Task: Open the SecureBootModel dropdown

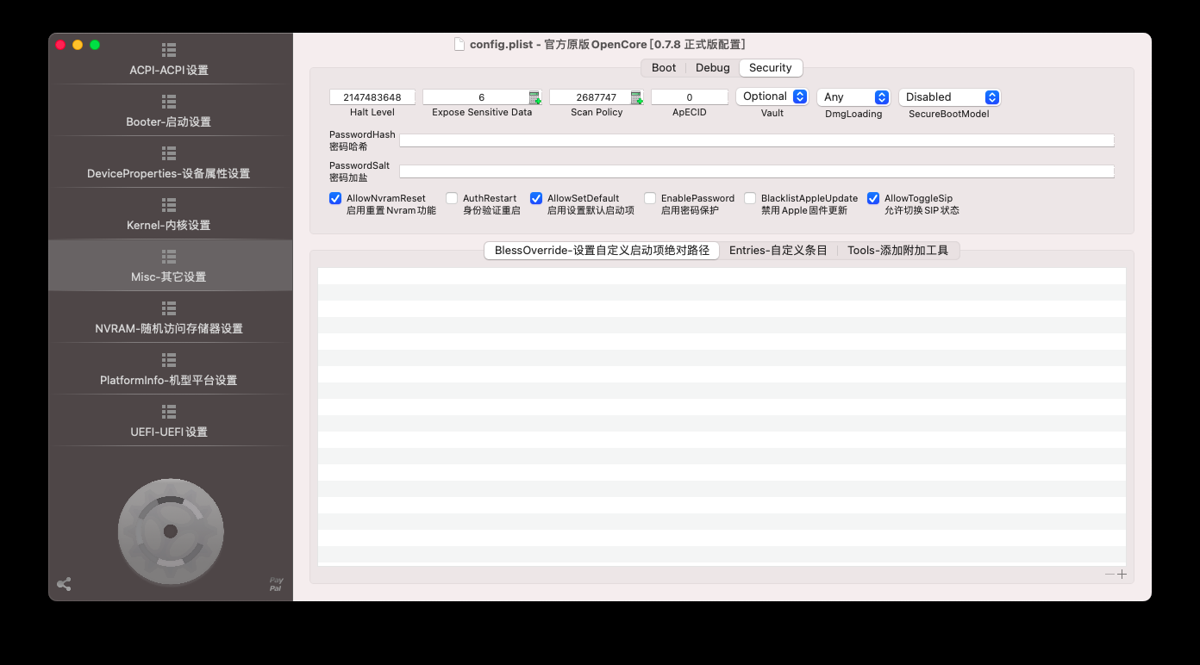Action: pos(948,96)
